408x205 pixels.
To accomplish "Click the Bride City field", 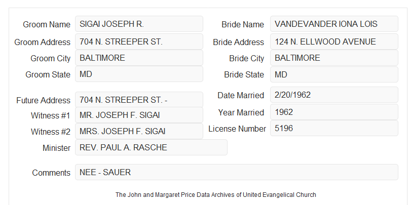I will coord(334,58).
